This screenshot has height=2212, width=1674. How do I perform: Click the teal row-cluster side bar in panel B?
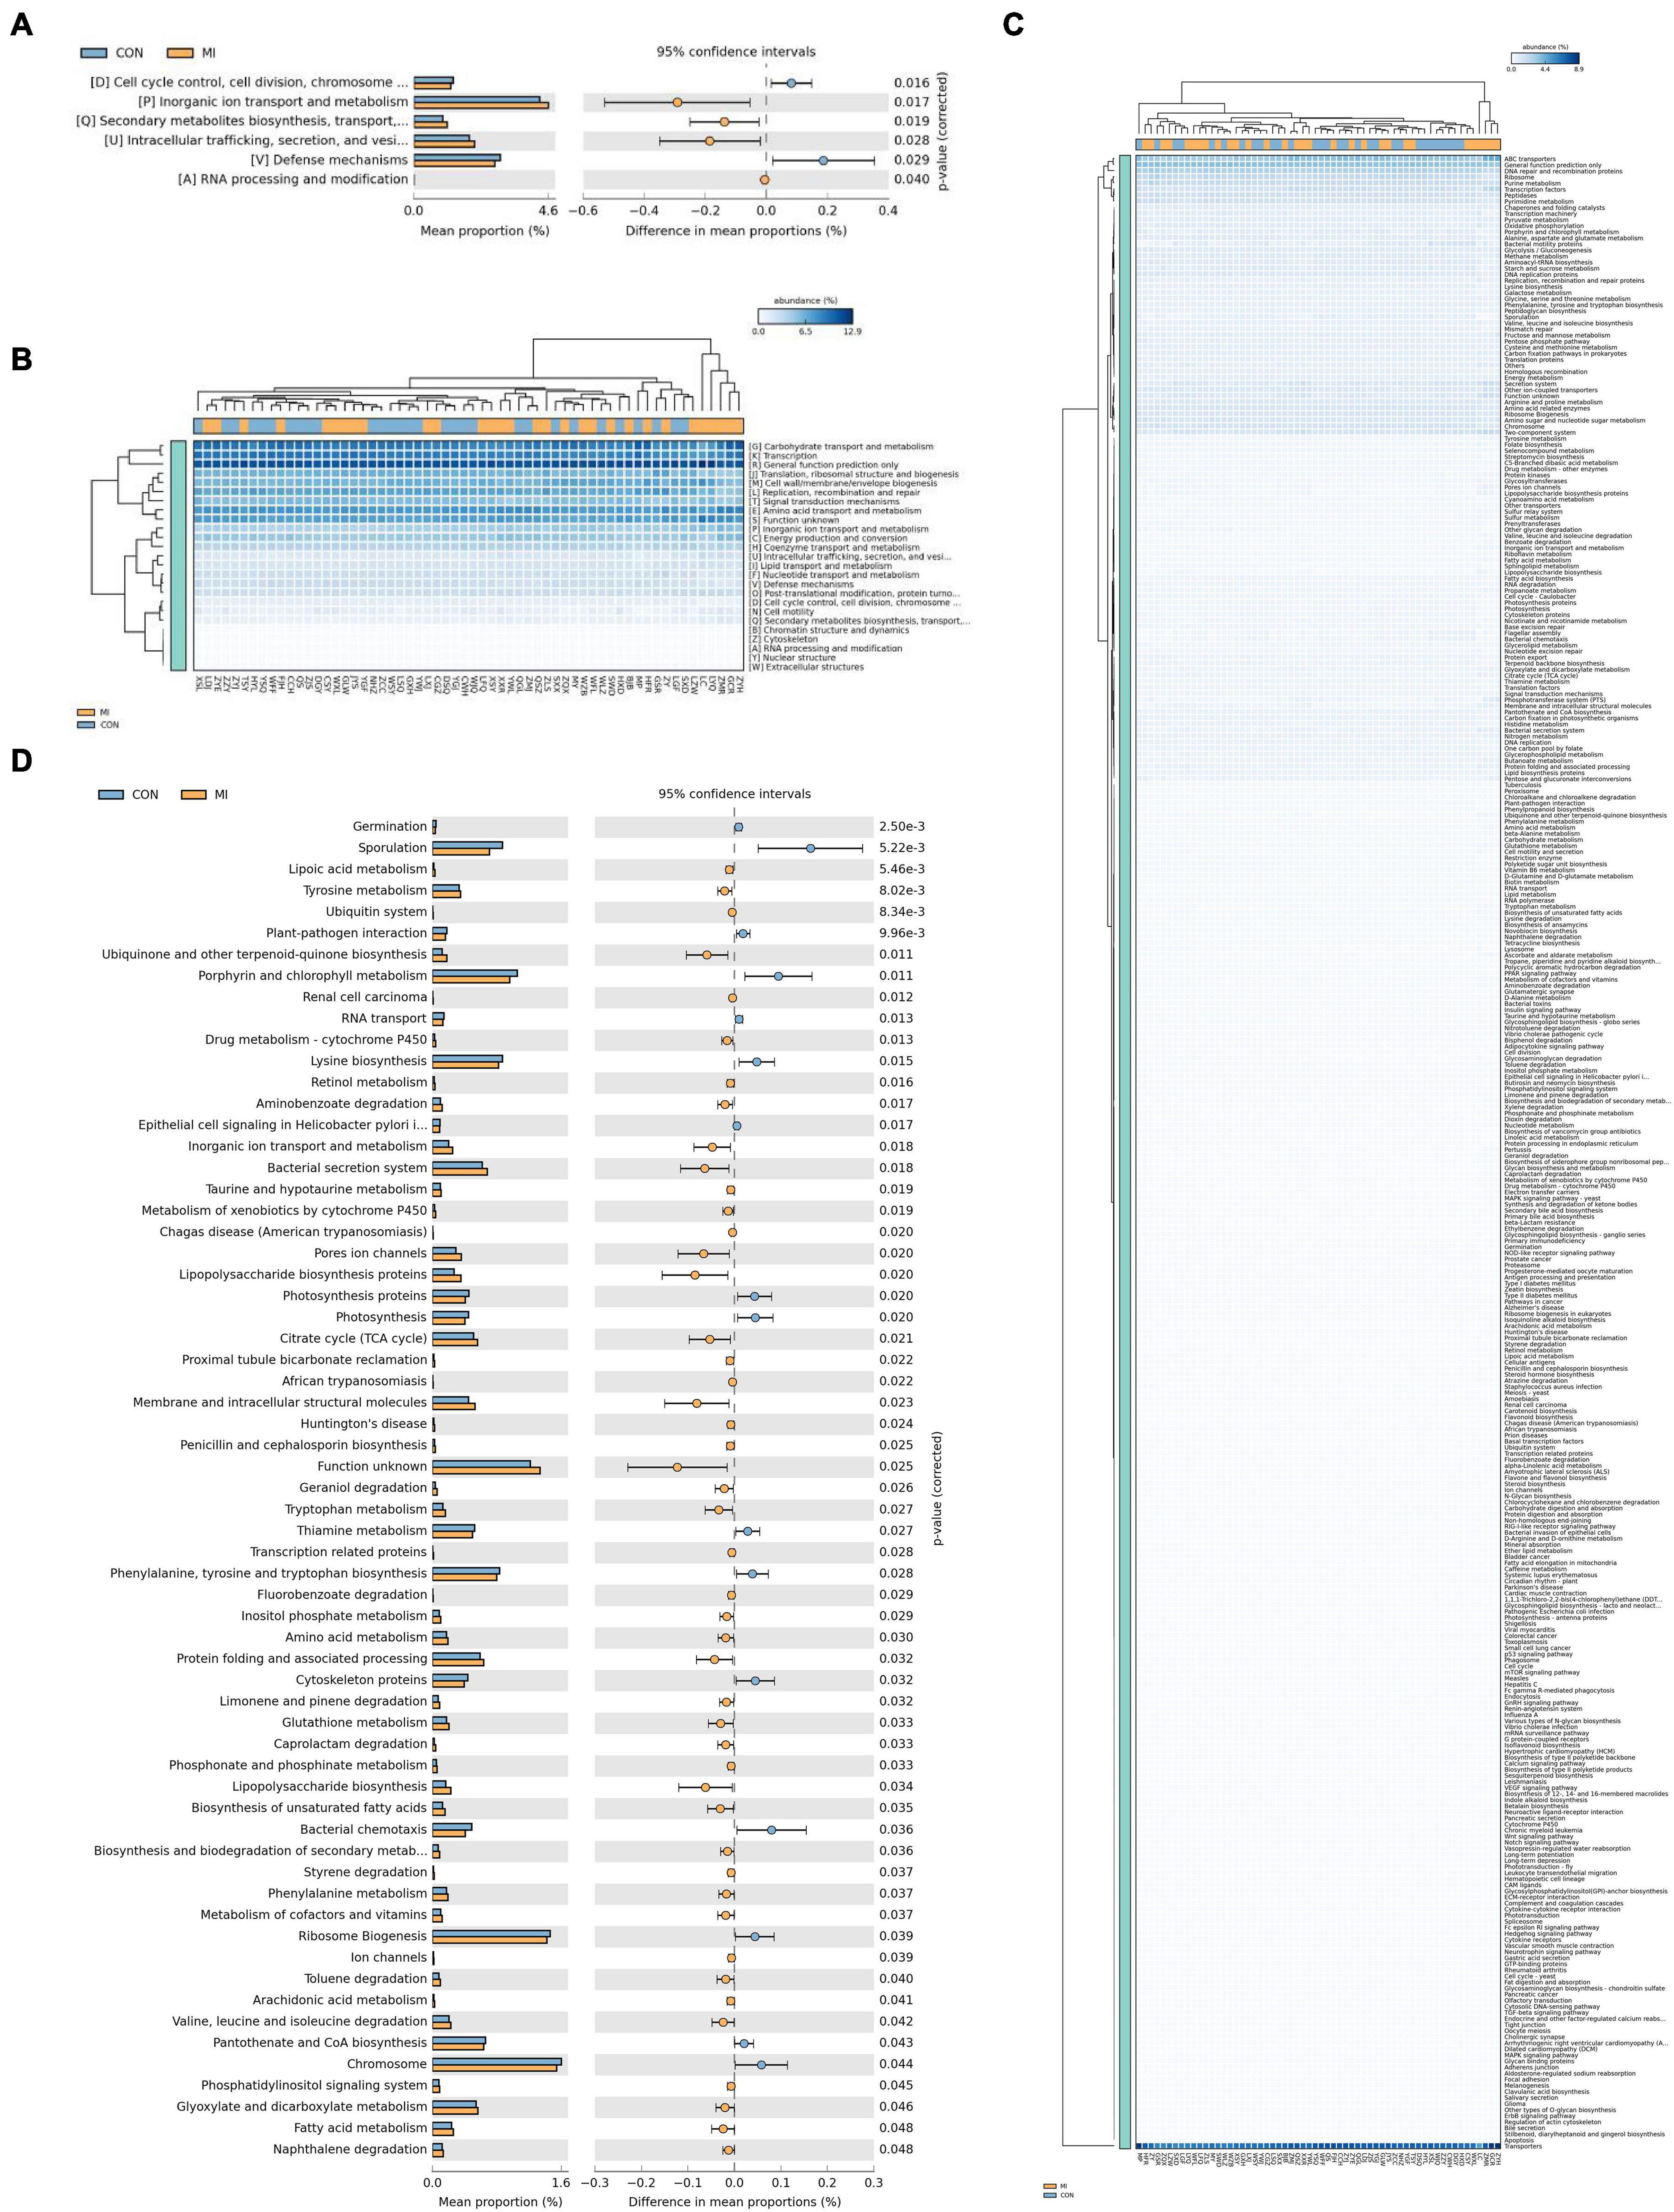pos(178,555)
